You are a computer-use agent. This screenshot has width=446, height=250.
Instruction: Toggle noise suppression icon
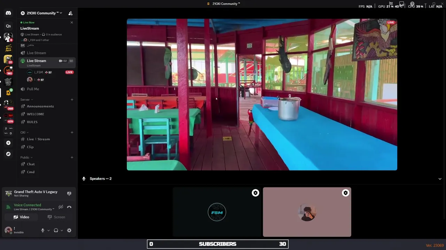(x=61, y=207)
